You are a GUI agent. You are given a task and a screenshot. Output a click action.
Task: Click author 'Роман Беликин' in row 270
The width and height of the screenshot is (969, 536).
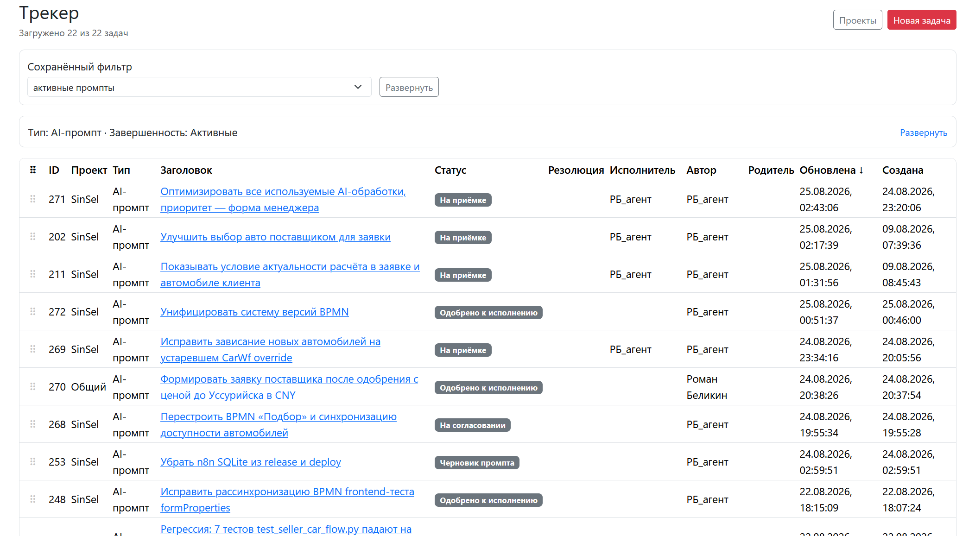tap(707, 387)
